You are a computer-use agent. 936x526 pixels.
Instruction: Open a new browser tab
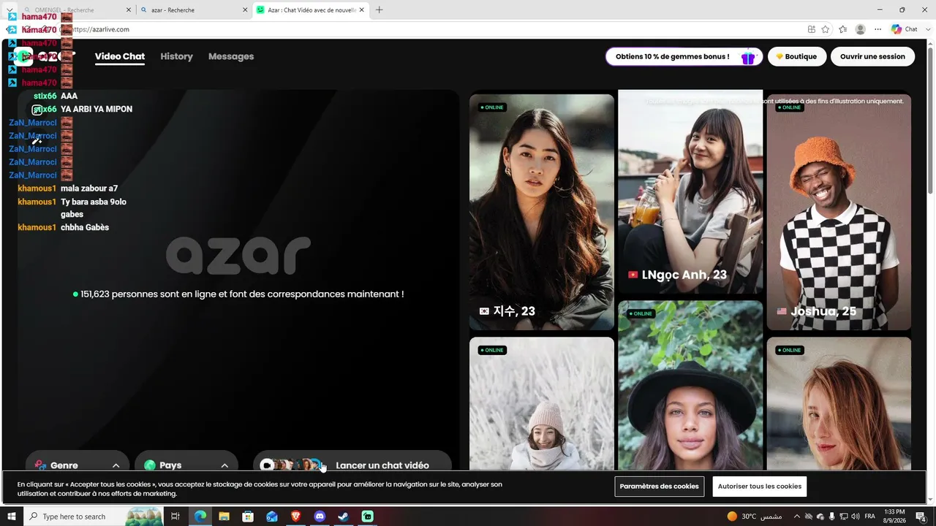[379, 10]
